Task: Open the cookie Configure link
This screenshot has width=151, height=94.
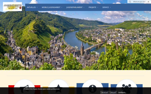Action: coord(122,92)
